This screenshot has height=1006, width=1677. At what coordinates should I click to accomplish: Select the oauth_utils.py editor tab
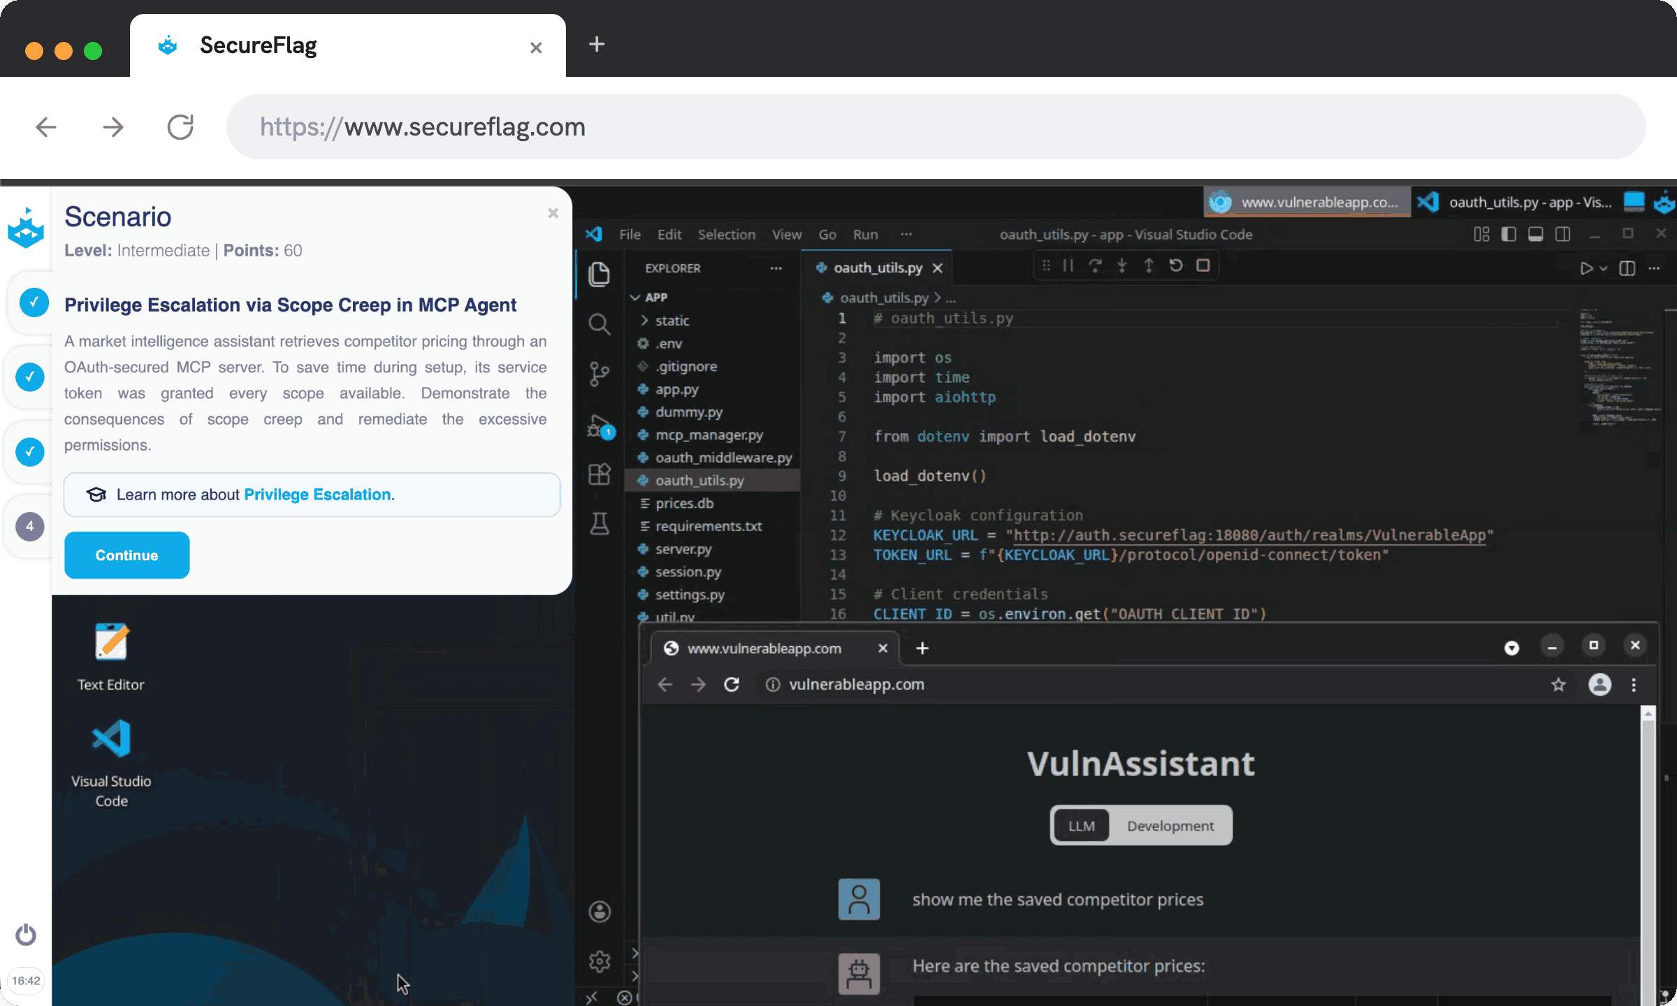pyautogui.click(x=878, y=268)
